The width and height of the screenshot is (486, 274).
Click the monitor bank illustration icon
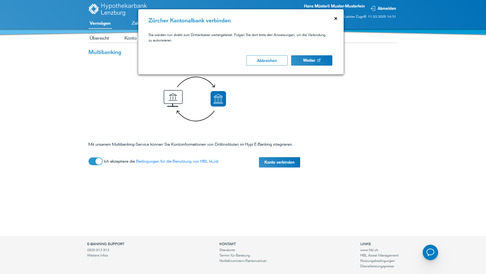coord(173,98)
